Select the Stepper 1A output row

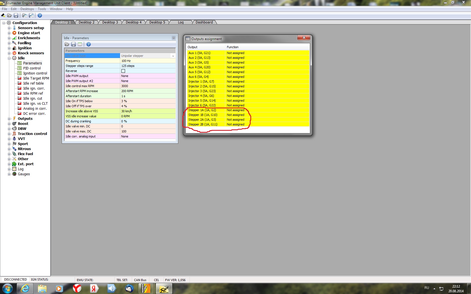(202, 110)
